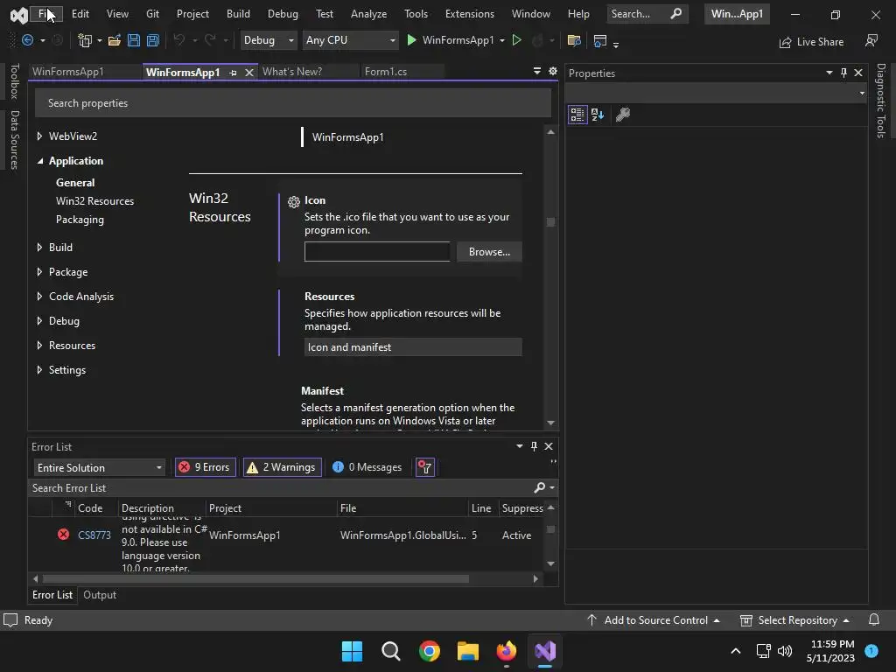Click the pin icon on Properties panel

[844, 73]
